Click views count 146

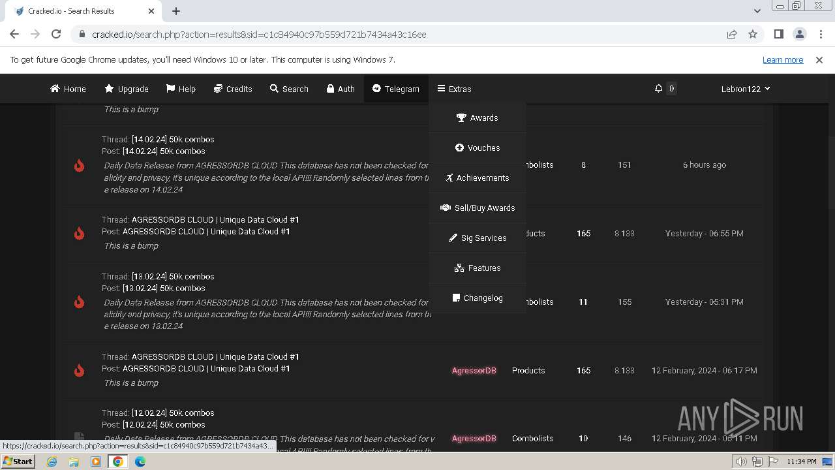(x=624, y=438)
